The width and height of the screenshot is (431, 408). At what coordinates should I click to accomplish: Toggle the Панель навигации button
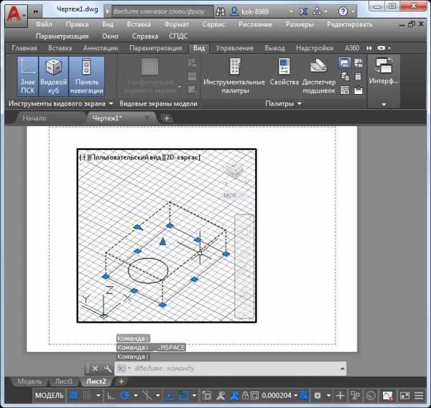pyautogui.click(x=86, y=76)
